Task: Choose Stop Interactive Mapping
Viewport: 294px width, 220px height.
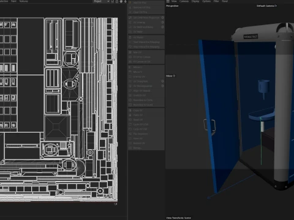Action: (x=146, y=47)
